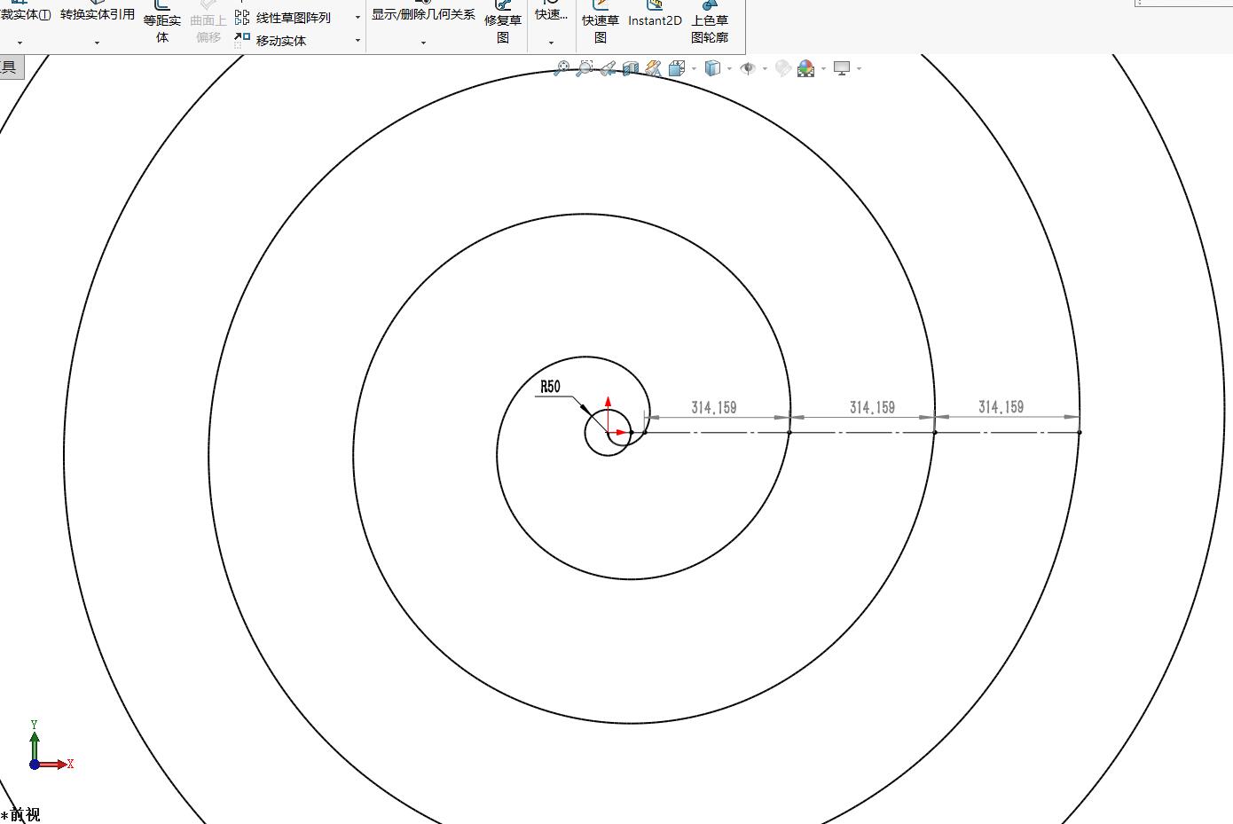Click the Quick Snaps (快速...) button

(551, 12)
